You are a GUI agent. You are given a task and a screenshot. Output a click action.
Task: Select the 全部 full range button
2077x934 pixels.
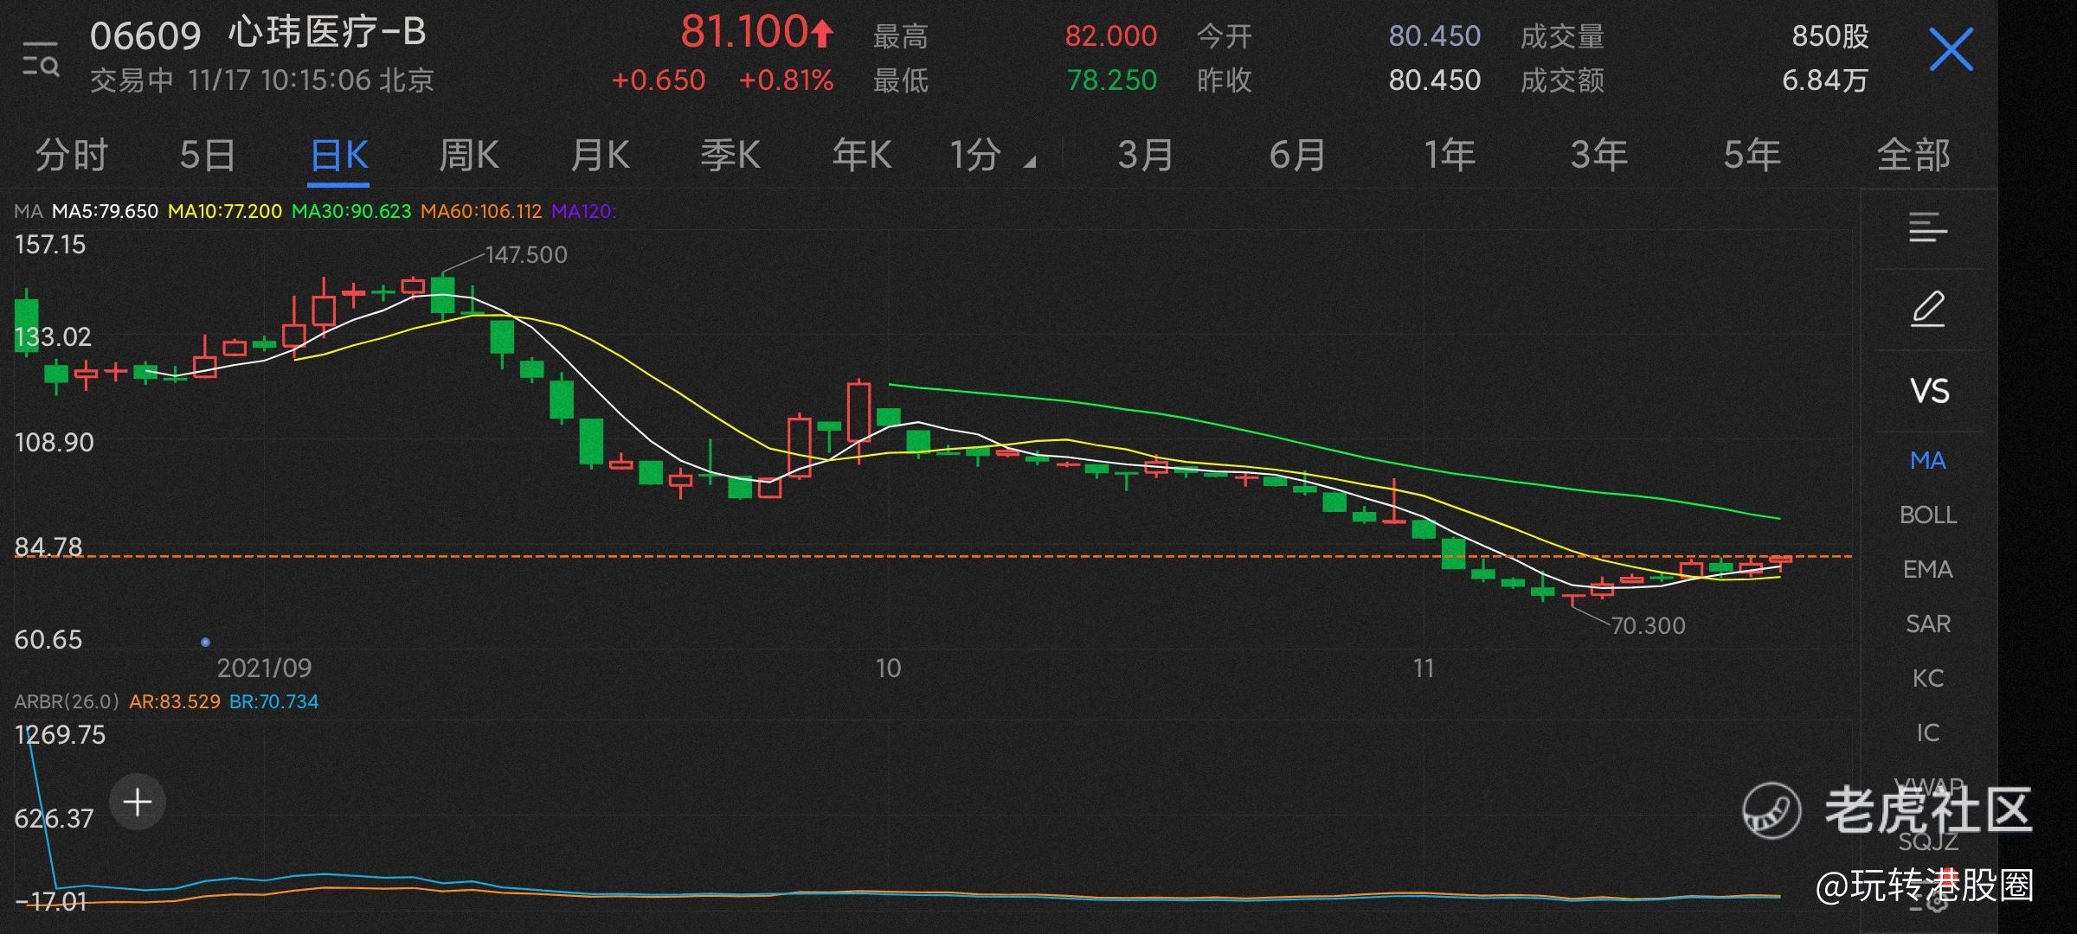coord(1913,157)
